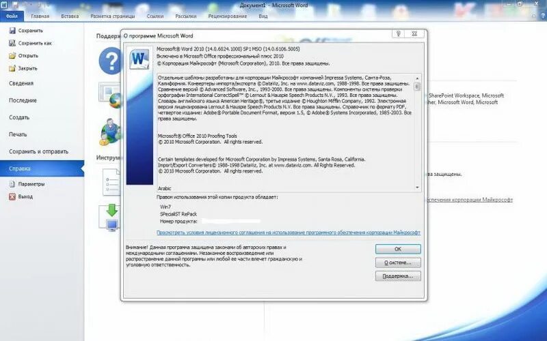Click the Word logo in About dialog
The height and width of the screenshot is (341, 547).
click(139, 59)
